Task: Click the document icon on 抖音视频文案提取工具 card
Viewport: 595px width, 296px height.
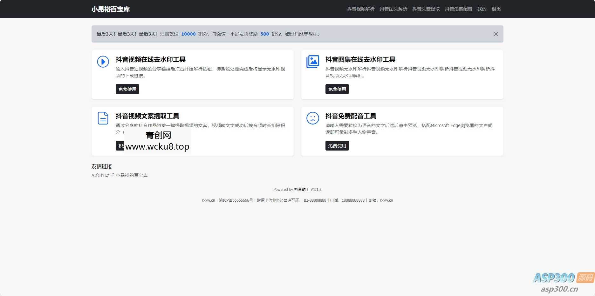Action: point(102,118)
